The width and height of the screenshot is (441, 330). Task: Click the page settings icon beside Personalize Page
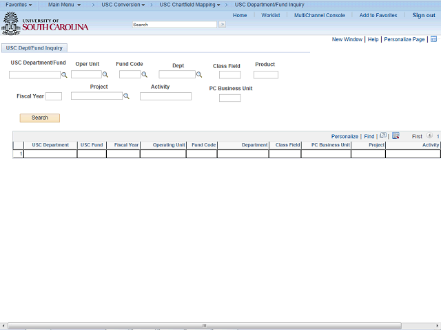point(433,39)
